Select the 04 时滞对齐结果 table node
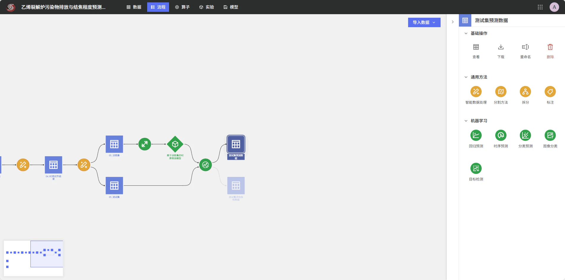Viewport: 565px width, 280px height. tap(53, 165)
